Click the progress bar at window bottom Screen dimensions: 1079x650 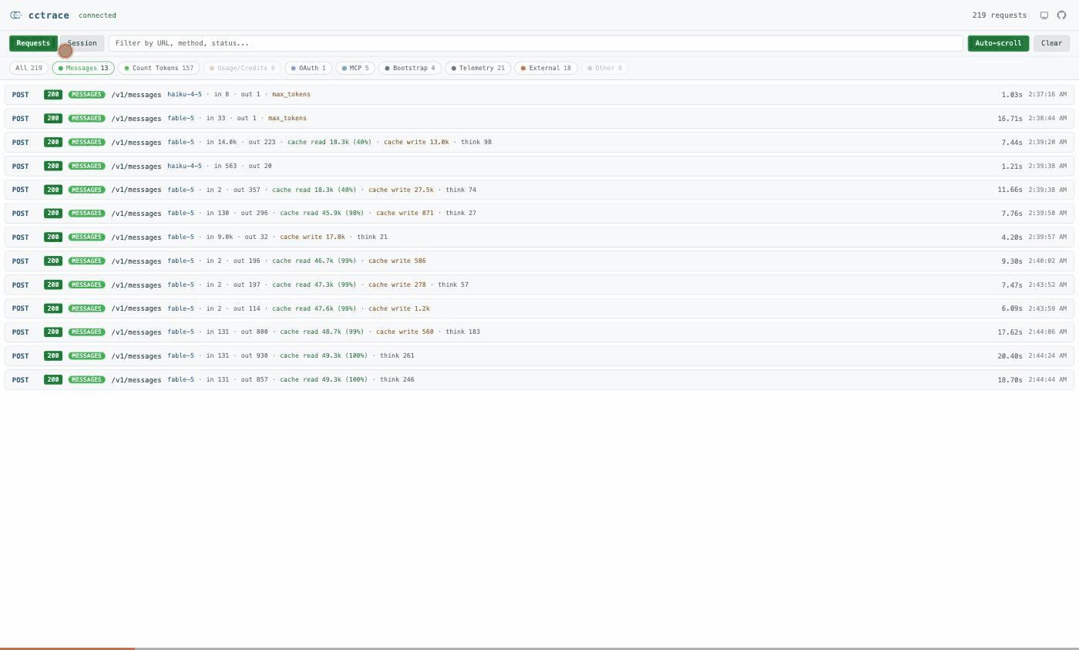click(x=539, y=648)
